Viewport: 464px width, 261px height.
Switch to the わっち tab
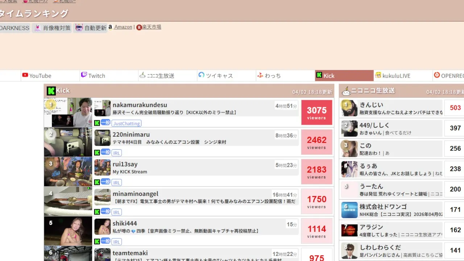click(285, 75)
